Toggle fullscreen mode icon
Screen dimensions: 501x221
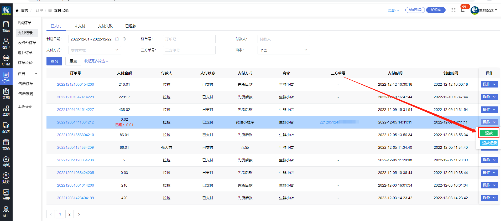(453, 10)
